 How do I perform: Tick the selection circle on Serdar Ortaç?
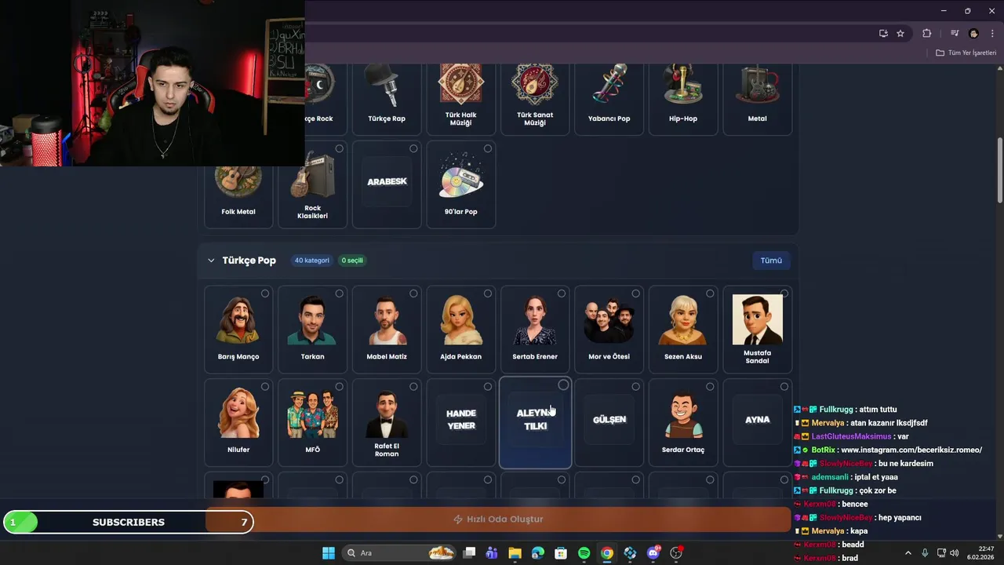pyautogui.click(x=710, y=386)
